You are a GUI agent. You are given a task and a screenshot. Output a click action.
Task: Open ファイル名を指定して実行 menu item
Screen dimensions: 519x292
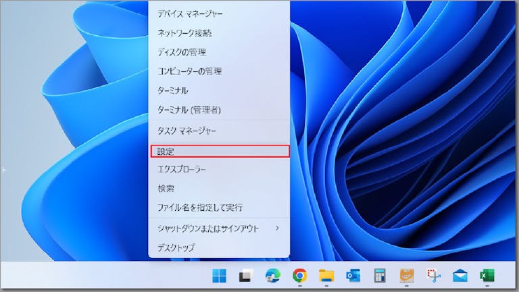219,208
